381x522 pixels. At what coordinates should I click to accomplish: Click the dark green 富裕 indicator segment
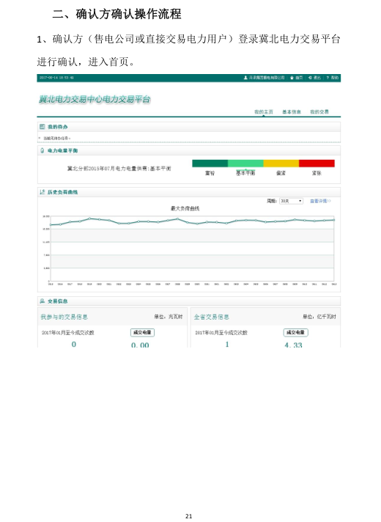[x=210, y=163]
